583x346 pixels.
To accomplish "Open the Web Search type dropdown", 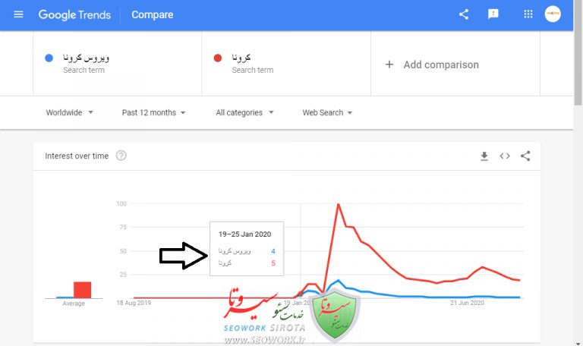I will pos(327,113).
